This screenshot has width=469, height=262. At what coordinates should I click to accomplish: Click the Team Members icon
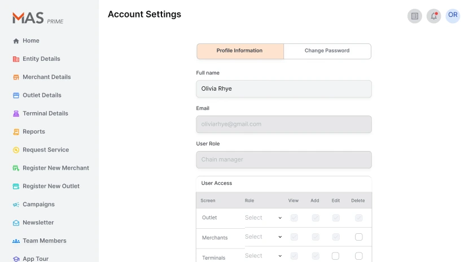click(16, 241)
